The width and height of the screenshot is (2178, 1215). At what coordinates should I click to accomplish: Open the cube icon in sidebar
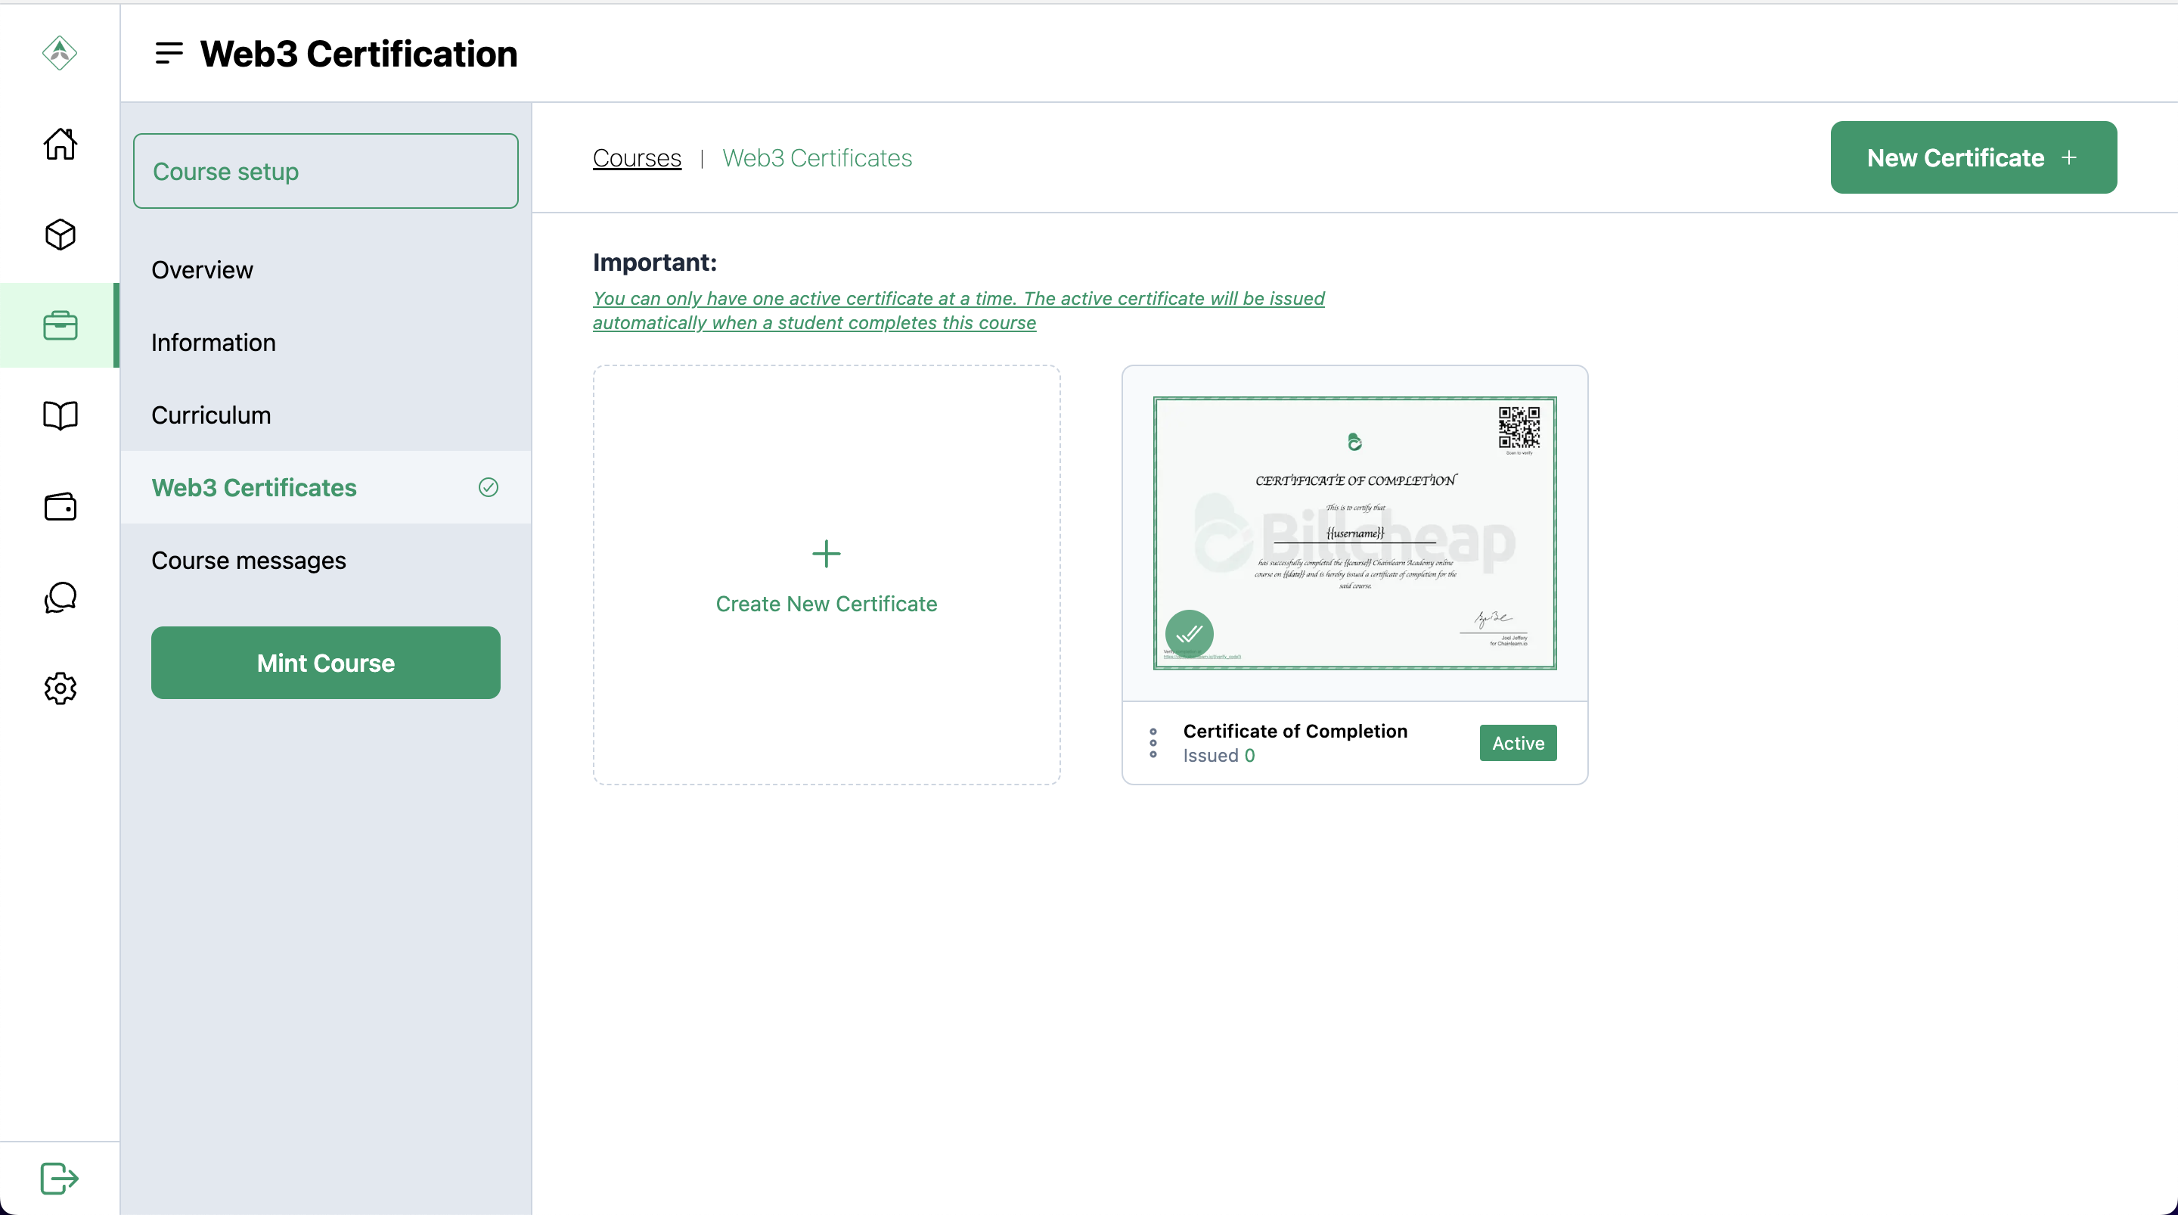click(x=60, y=235)
